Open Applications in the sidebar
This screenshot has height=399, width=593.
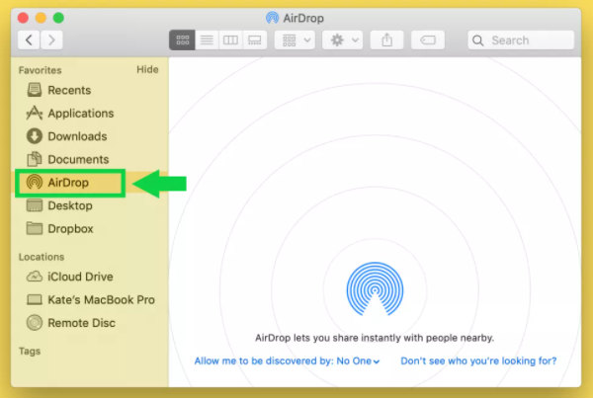(x=89, y=113)
